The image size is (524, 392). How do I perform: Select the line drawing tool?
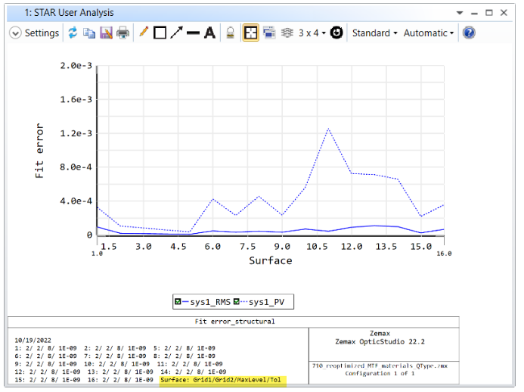(x=193, y=33)
